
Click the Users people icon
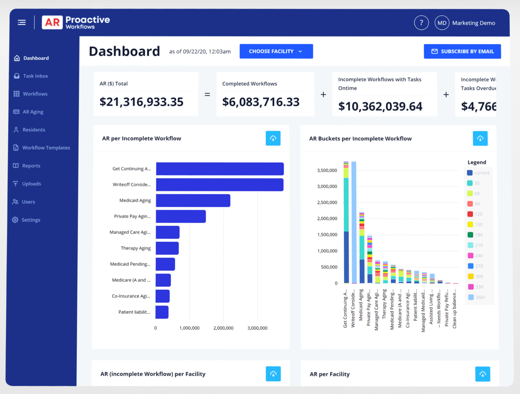coord(15,202)
